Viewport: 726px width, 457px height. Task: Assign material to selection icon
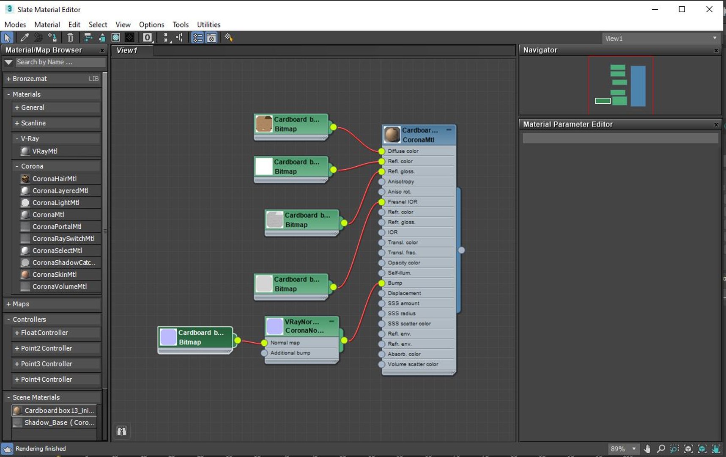pos(52,38)
